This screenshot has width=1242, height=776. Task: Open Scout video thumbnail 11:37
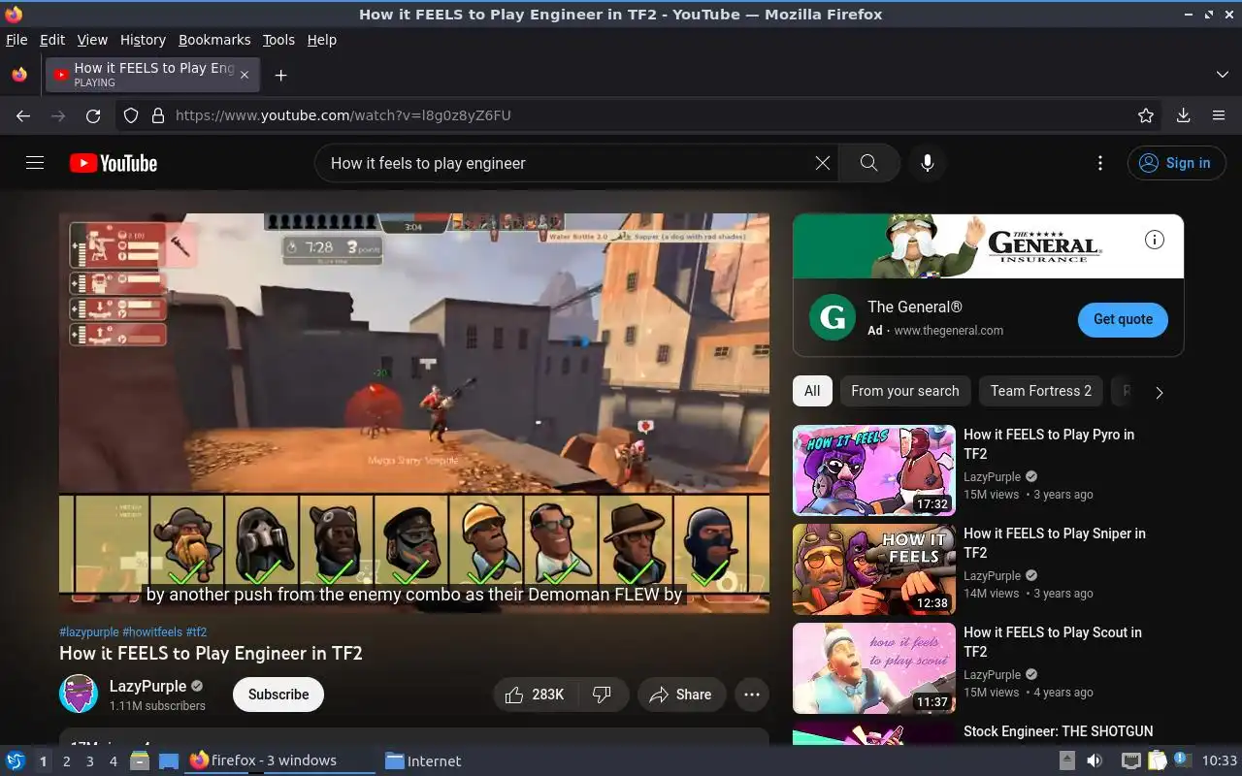(x=874, y=668)
